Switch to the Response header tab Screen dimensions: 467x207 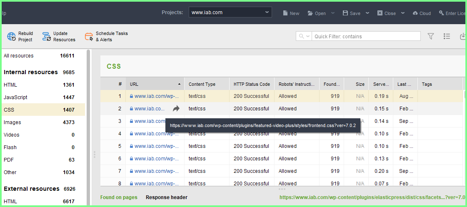[167, 197]
